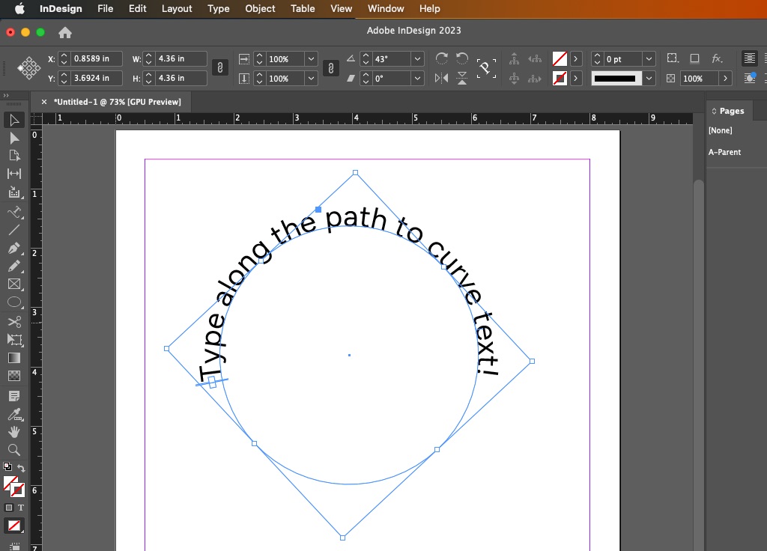The height and width of the screenshot is (551, 767).
Task: Open the Table menu
Action: coord(303,9)
